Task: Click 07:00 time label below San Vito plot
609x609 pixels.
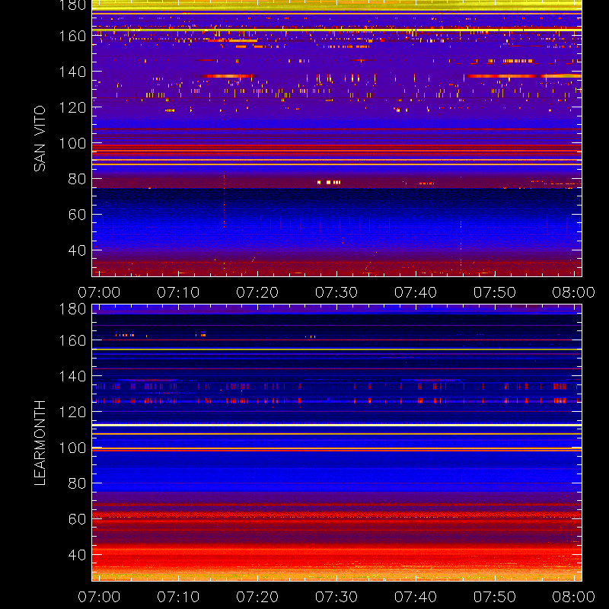Action: pyautogui.click(x=99, y=292)
